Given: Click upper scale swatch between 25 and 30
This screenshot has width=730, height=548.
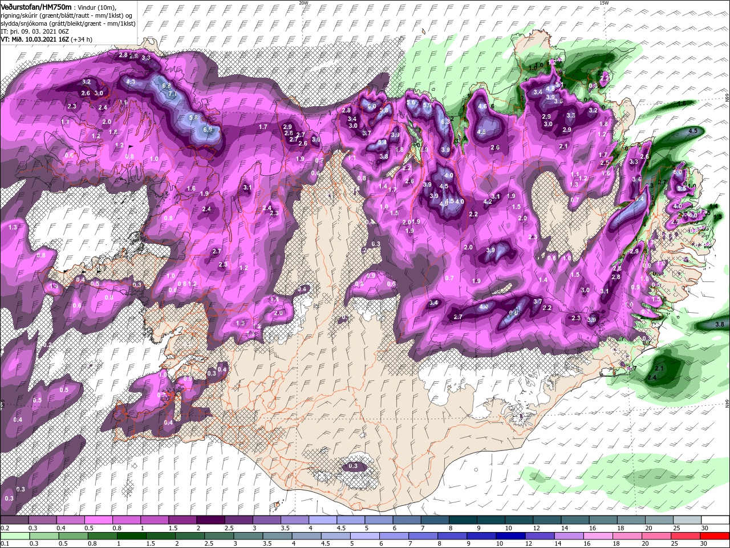Looking at the screenshot, I should point(688,520).
